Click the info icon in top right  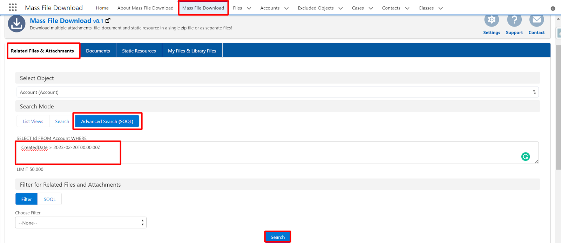(553, 8)
